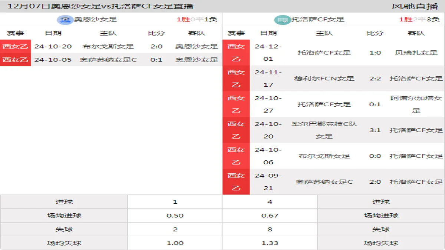Click the 西女乙 tag in 24-11-17 row
445x250 pixels.
click(236, 79)
